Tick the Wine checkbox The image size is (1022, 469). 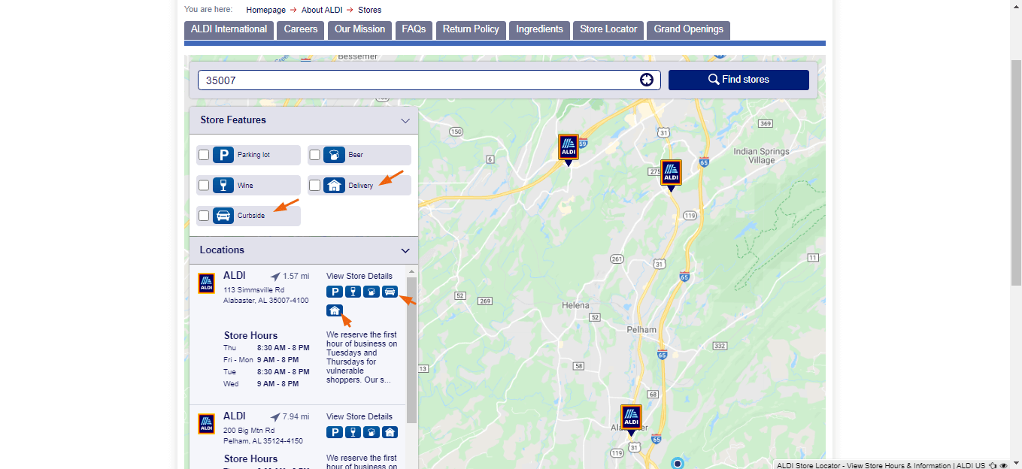coord(204,186)
